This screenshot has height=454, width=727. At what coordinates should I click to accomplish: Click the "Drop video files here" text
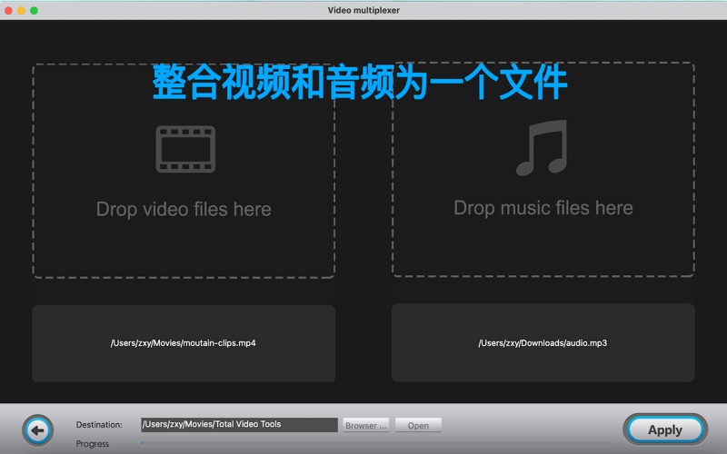point(184,209)
